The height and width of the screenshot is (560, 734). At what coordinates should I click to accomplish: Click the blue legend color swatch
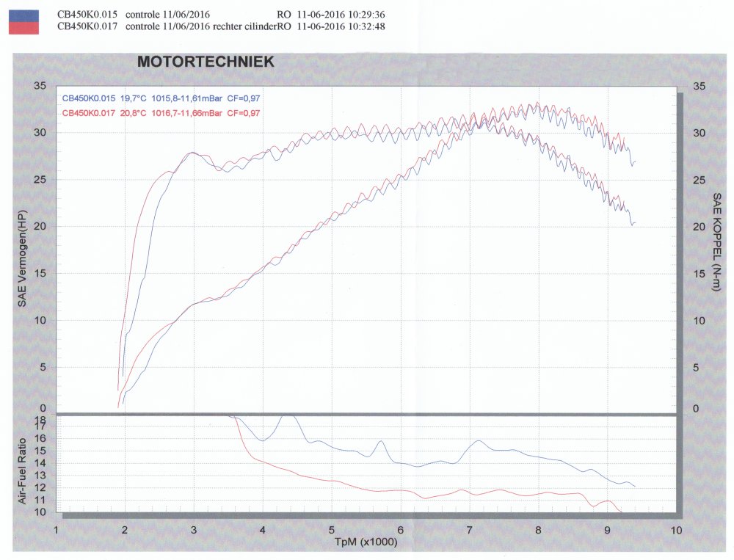[x=23, y=15]
